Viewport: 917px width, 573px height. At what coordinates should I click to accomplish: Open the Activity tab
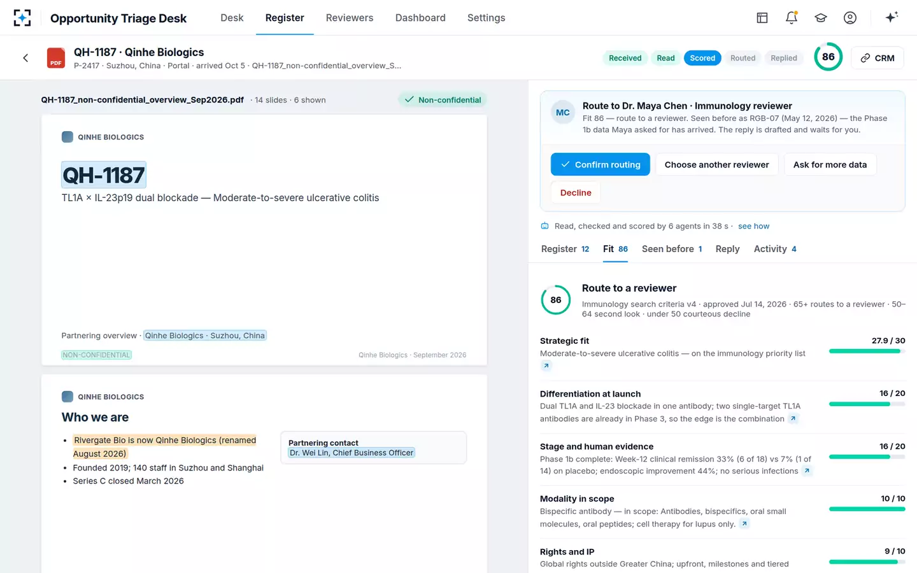pyautogui.click(x=775, y=249)
